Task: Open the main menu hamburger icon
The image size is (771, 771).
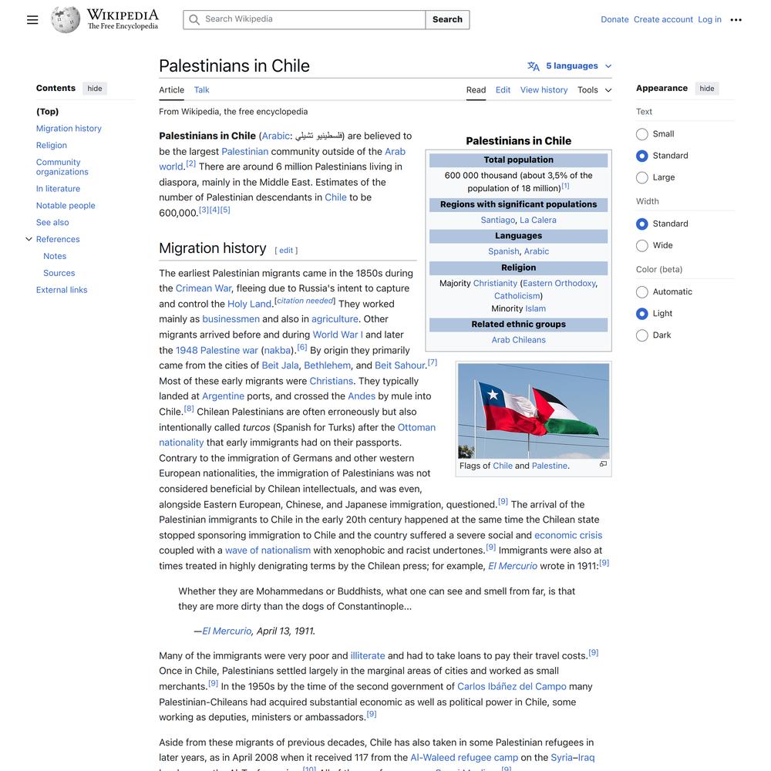Action: pos(32,20)
